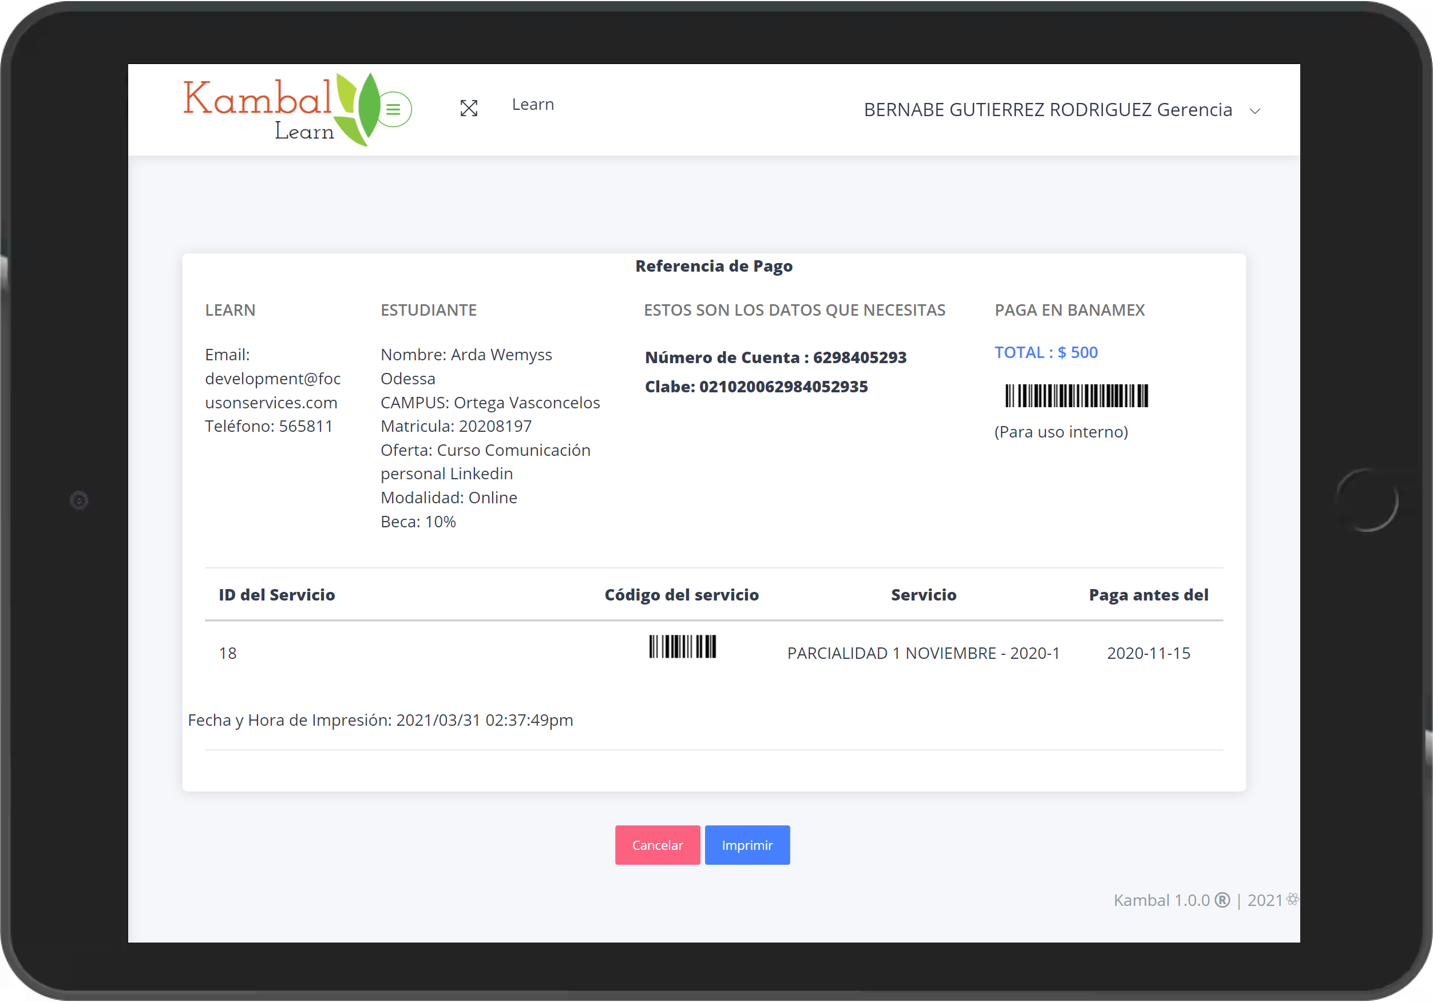Viewport: 1433px width, 1002px height.
Task: Click the green hamburger menu icon
Action: (x=393, y=110)
